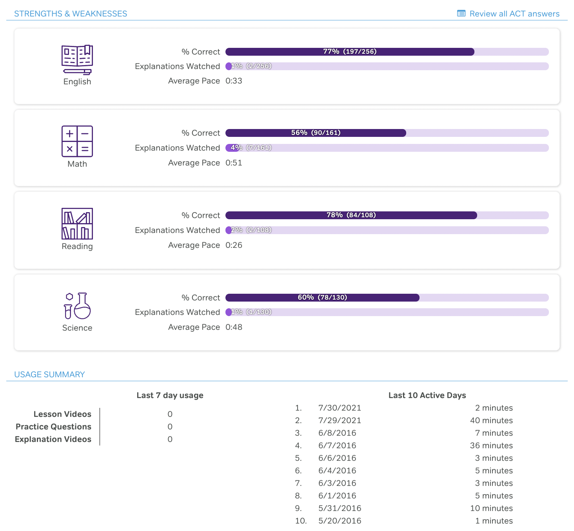Select the English book icon
Screen dimensions: 574x531
[77, 60]
